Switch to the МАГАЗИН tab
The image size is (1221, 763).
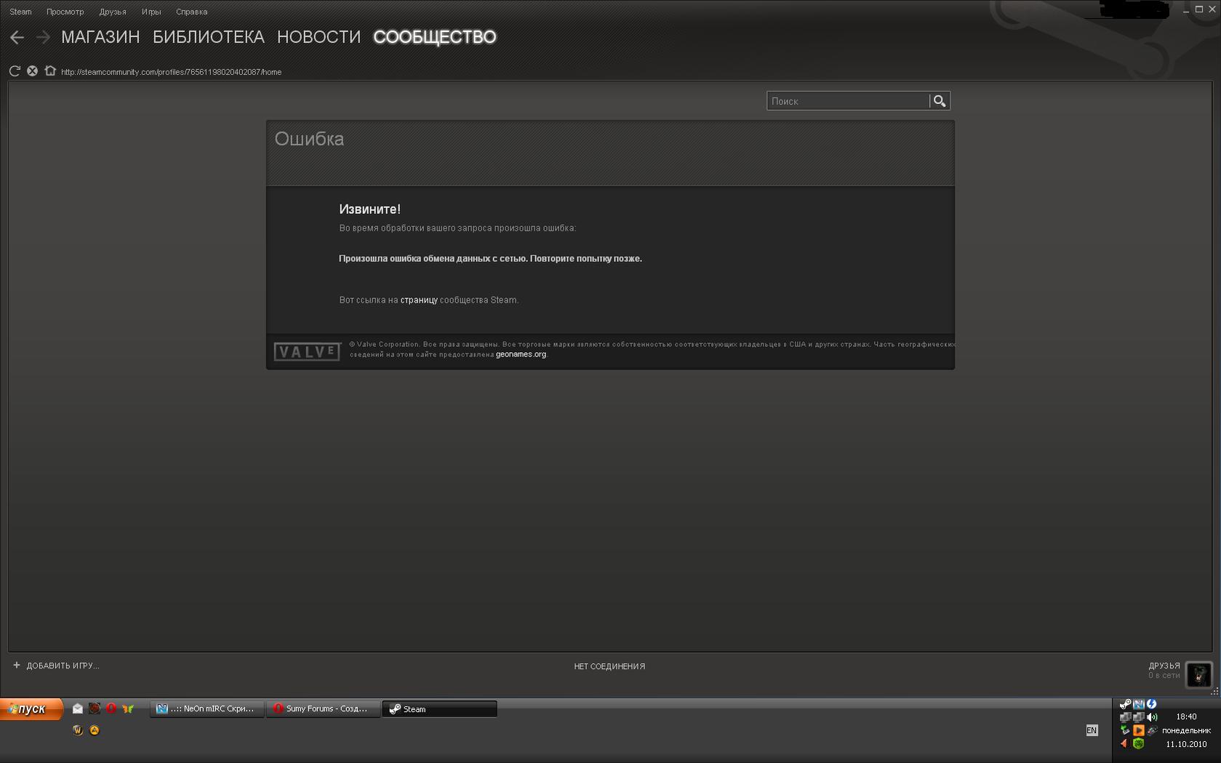pos(100,37)
